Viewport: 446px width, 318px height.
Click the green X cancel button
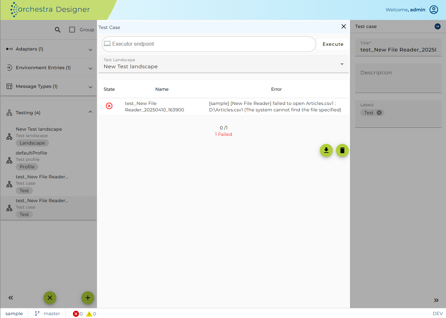[50, 298]
